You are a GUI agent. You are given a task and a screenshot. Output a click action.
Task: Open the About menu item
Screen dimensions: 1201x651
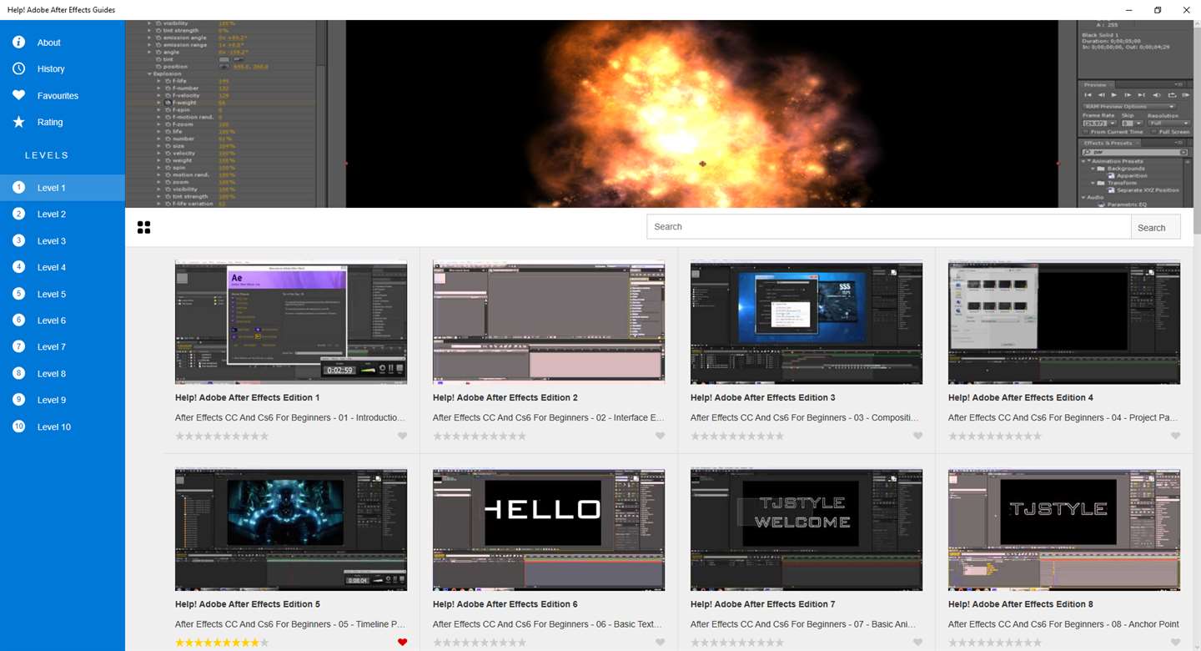click(63, 43)
